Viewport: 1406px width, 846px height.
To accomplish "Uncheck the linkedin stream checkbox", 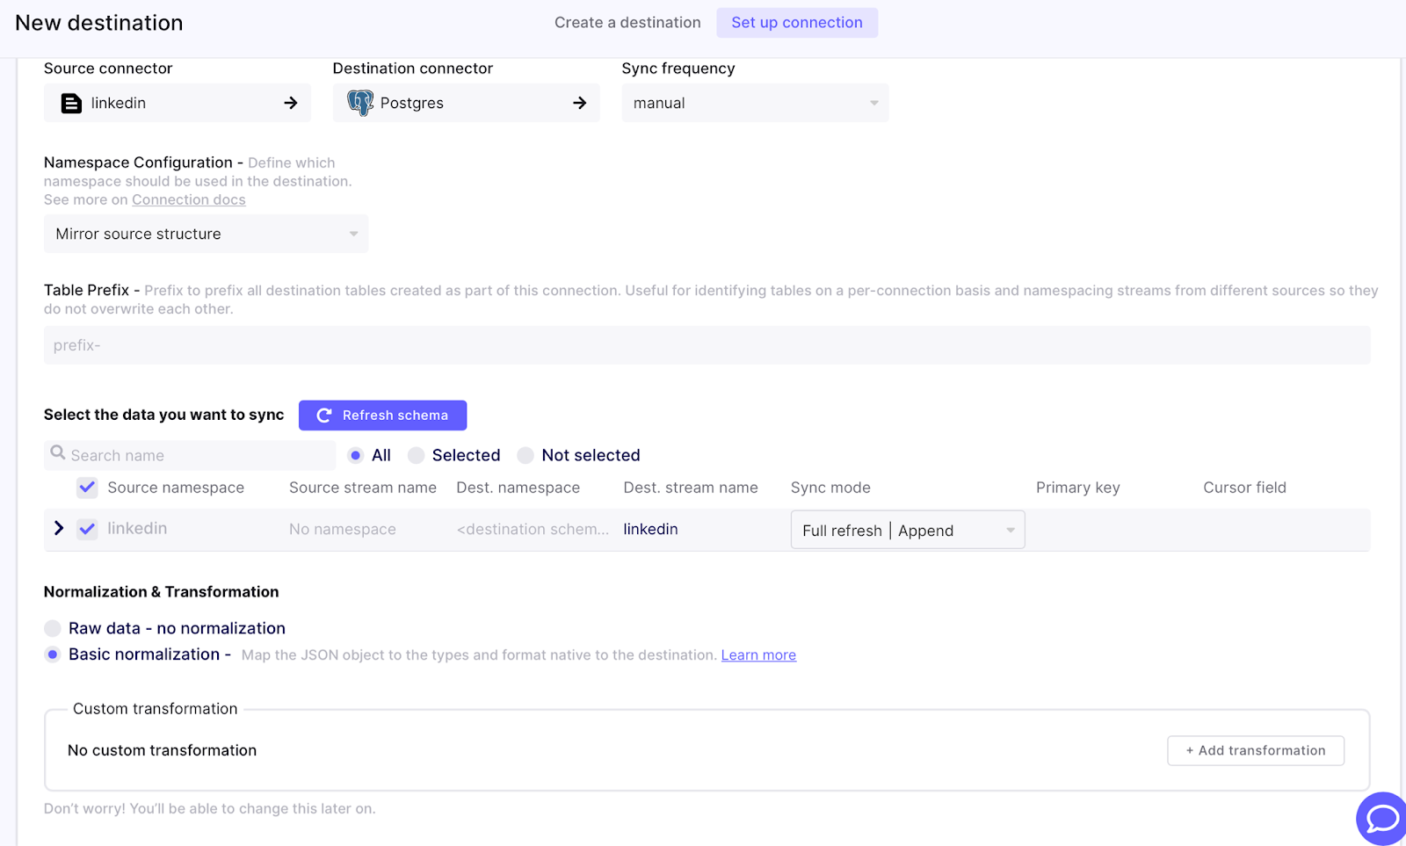I will (87, 529).
